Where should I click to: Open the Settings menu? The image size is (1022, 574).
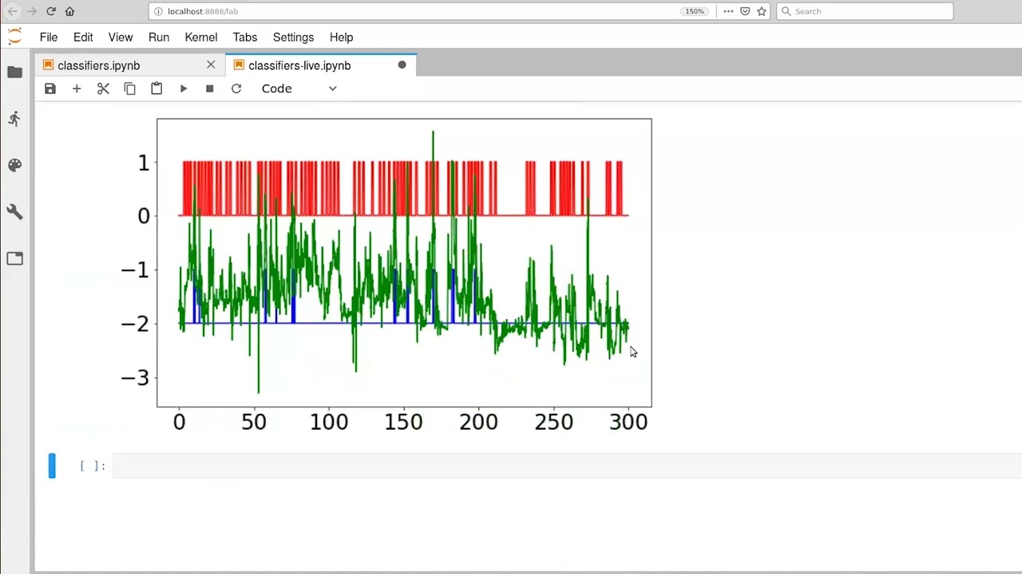(293, 37)
